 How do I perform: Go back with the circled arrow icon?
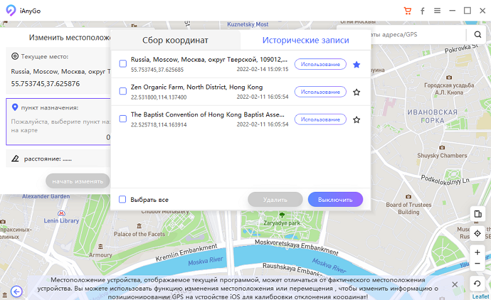click(16, 292)
